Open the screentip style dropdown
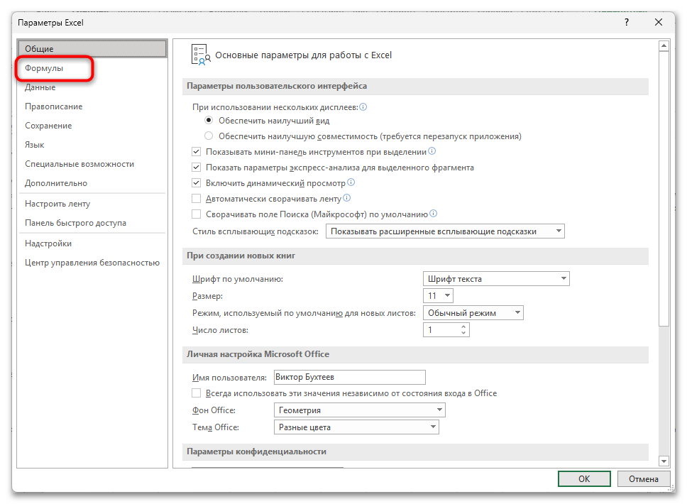This screenshot has height=504, width=687. coord(444,231)
